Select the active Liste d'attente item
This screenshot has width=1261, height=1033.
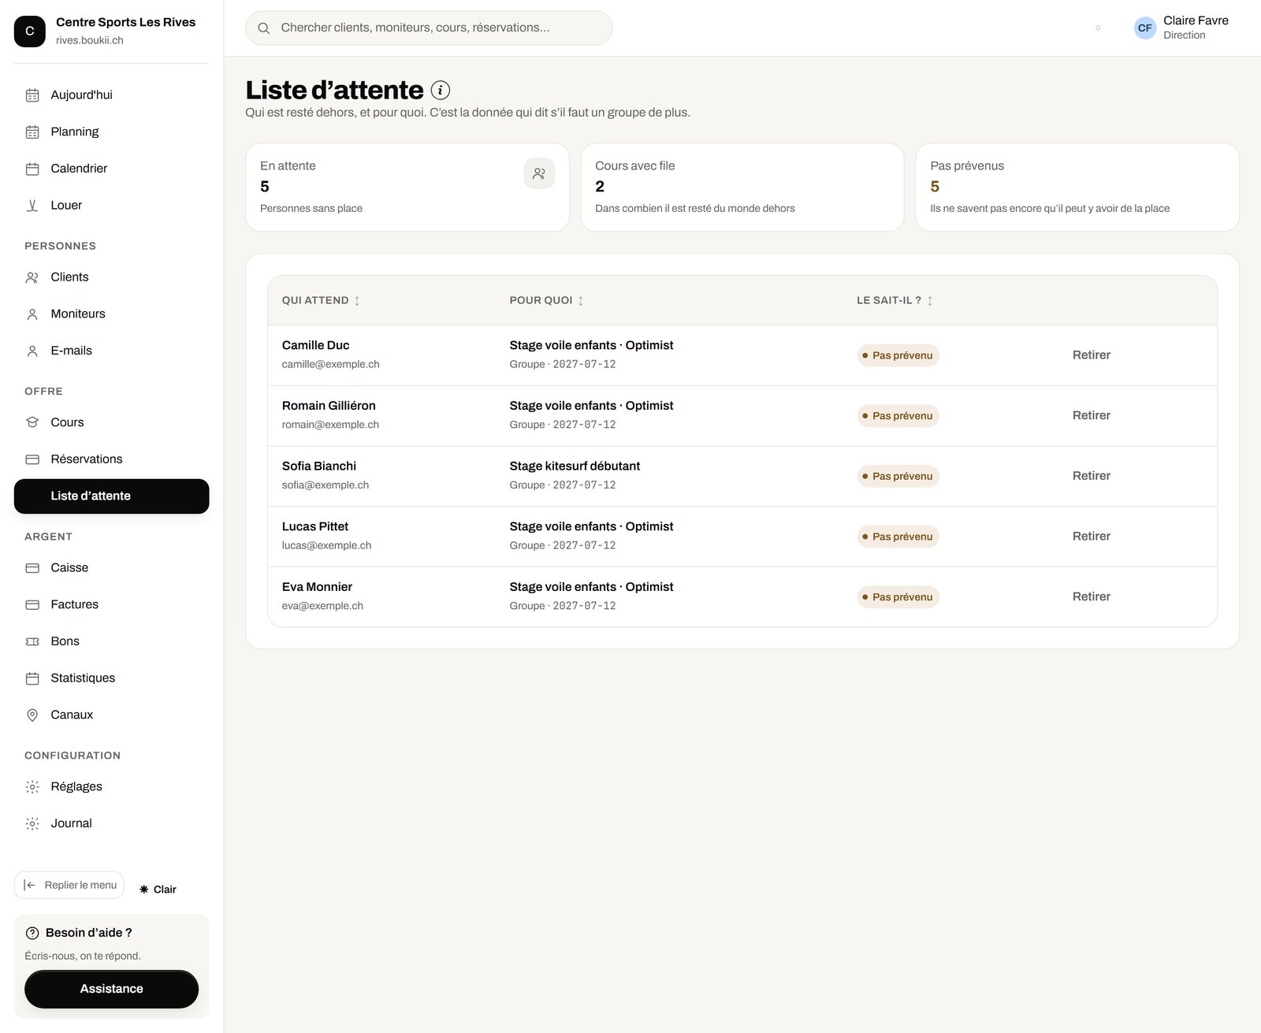[111, 496]
